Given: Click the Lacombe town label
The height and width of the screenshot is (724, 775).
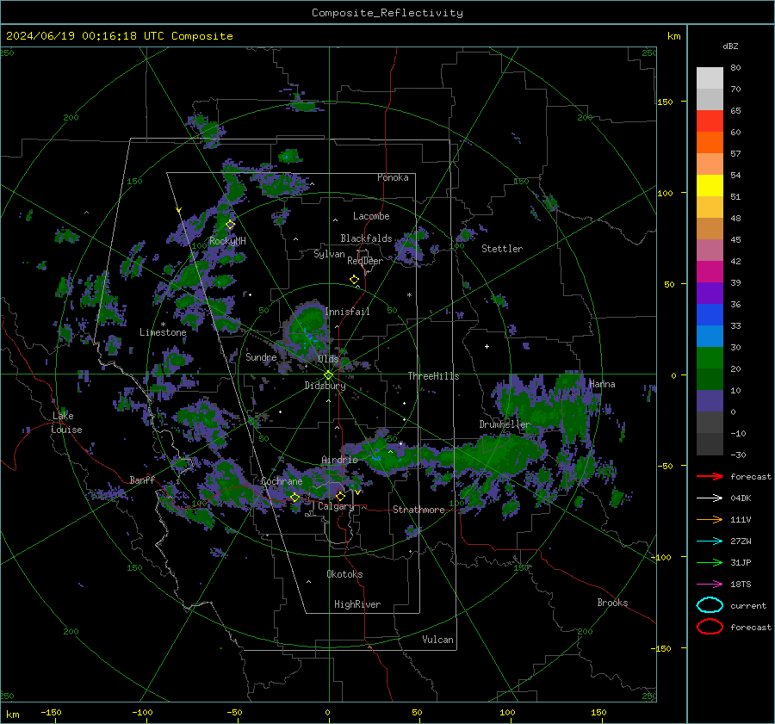Looking at the screenshot, I should point(371,216).
